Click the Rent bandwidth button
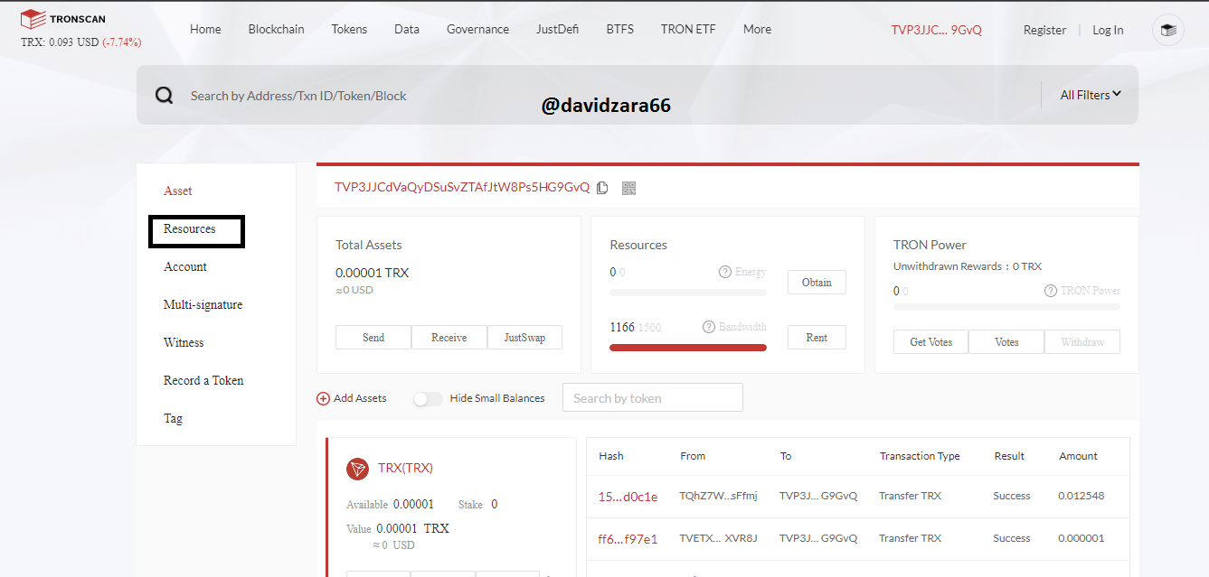 817,337
